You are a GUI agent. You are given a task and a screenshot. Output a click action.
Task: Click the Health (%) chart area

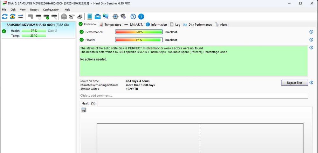pyautogui.click(x=200, y=138)
